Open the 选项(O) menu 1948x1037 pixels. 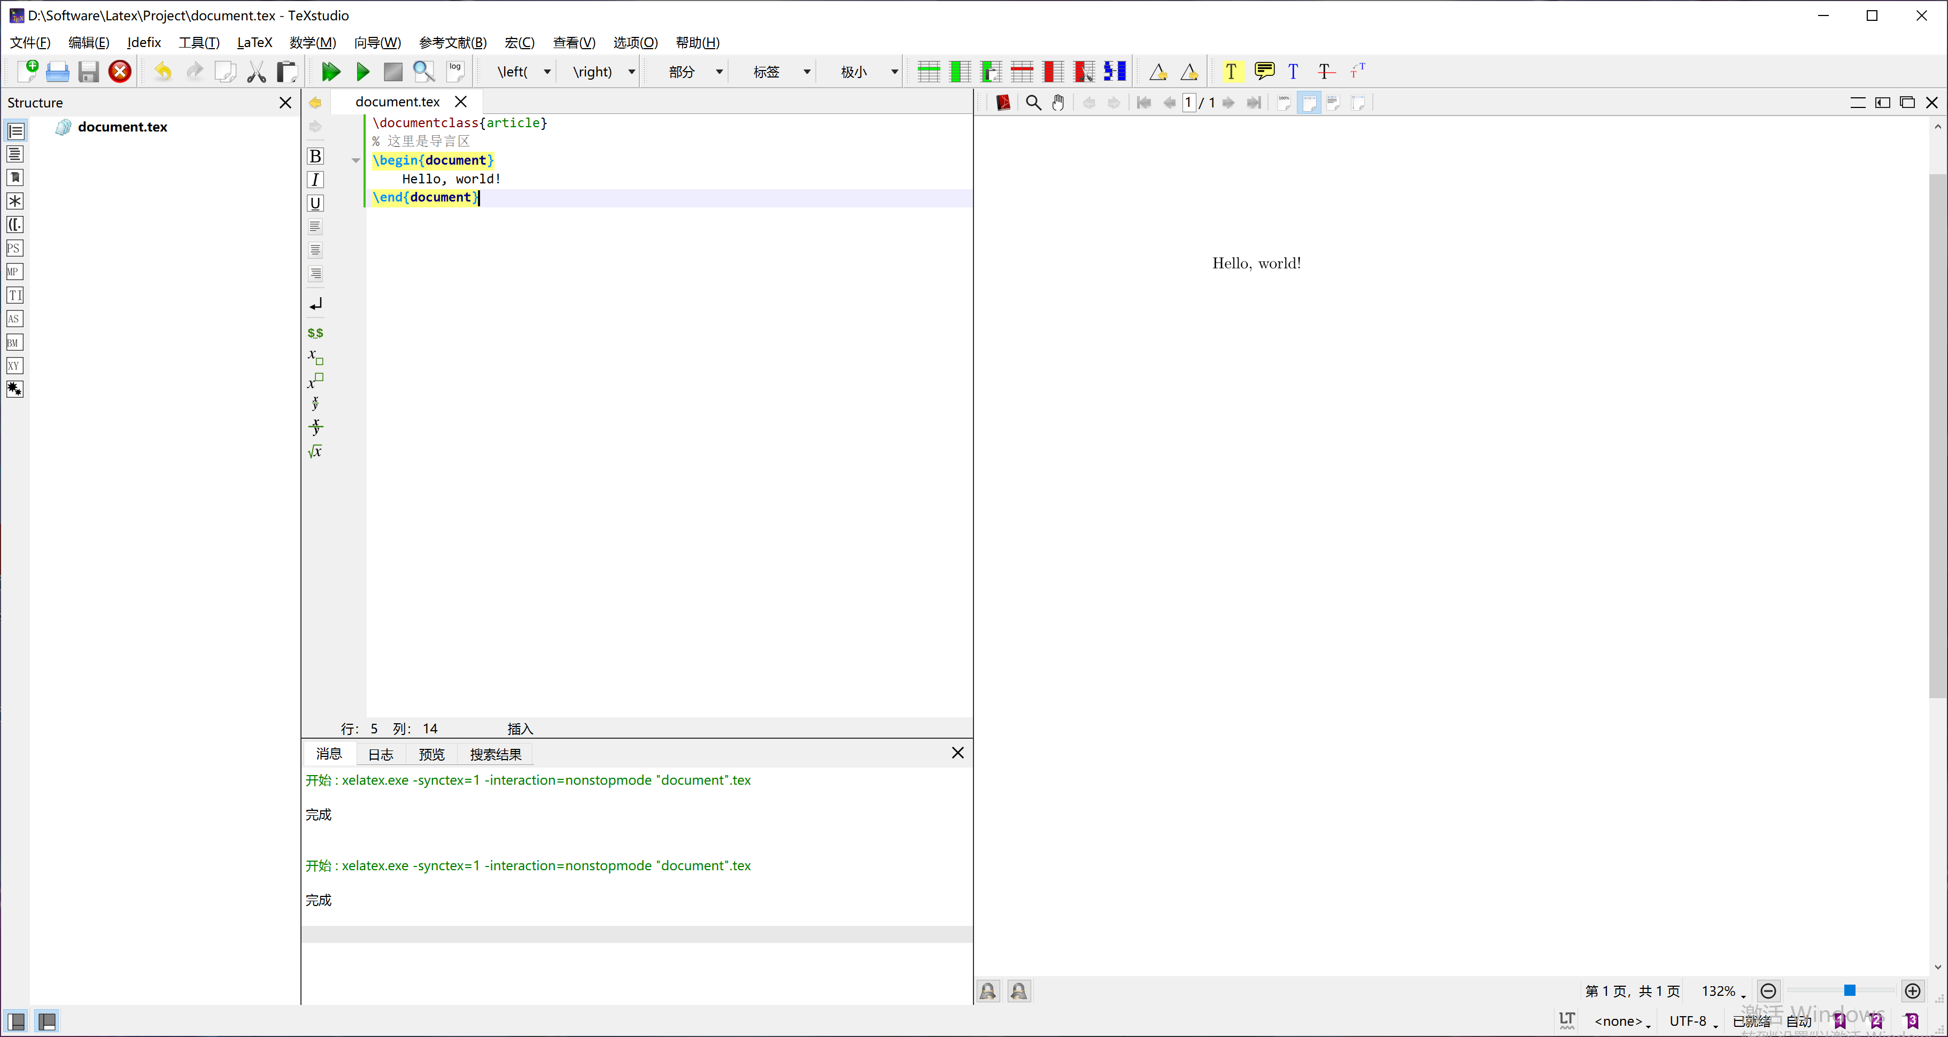point(635,42)
